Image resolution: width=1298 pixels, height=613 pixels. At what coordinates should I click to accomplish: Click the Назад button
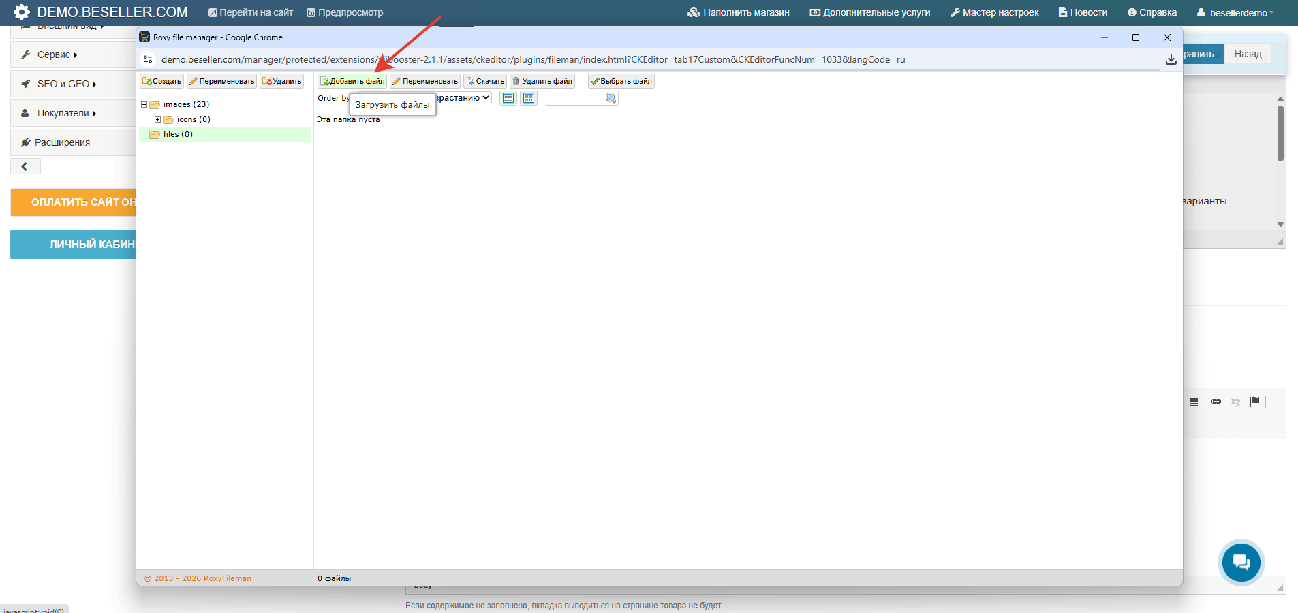pyautogui.click(x=1248, y=54)
